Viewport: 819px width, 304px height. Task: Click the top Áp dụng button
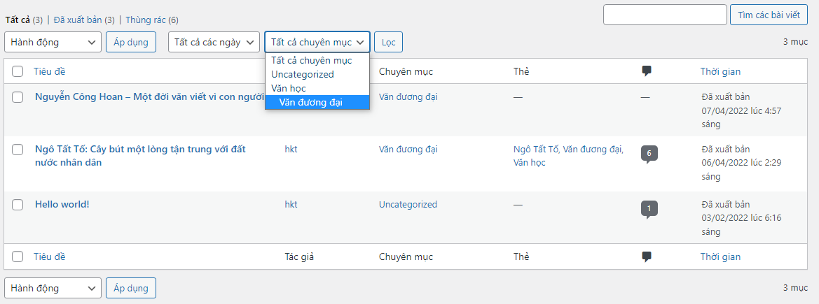[131, 42]
